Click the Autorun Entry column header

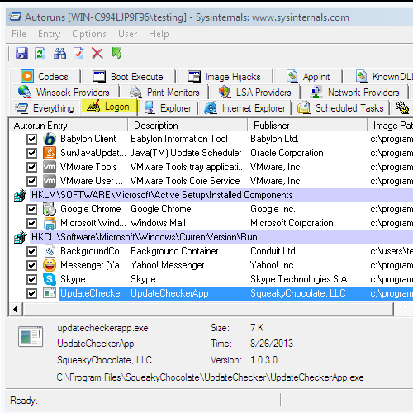pos(69,126)
